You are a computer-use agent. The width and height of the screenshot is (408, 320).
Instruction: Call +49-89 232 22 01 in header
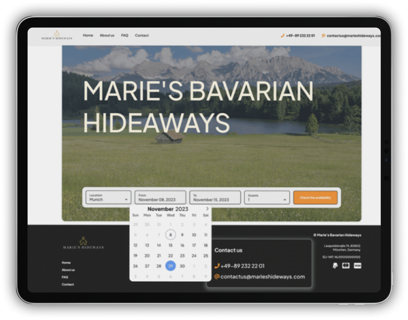tap(300, 35)
